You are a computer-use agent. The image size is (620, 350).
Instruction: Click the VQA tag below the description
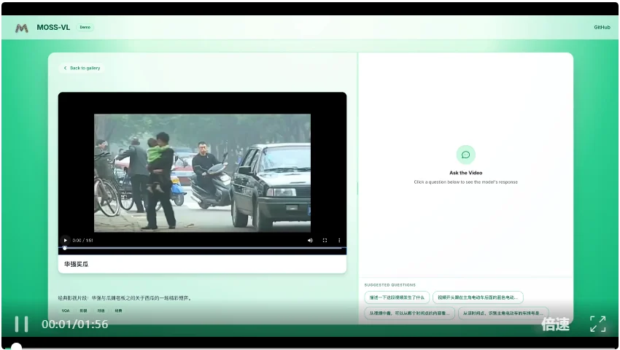66,311
